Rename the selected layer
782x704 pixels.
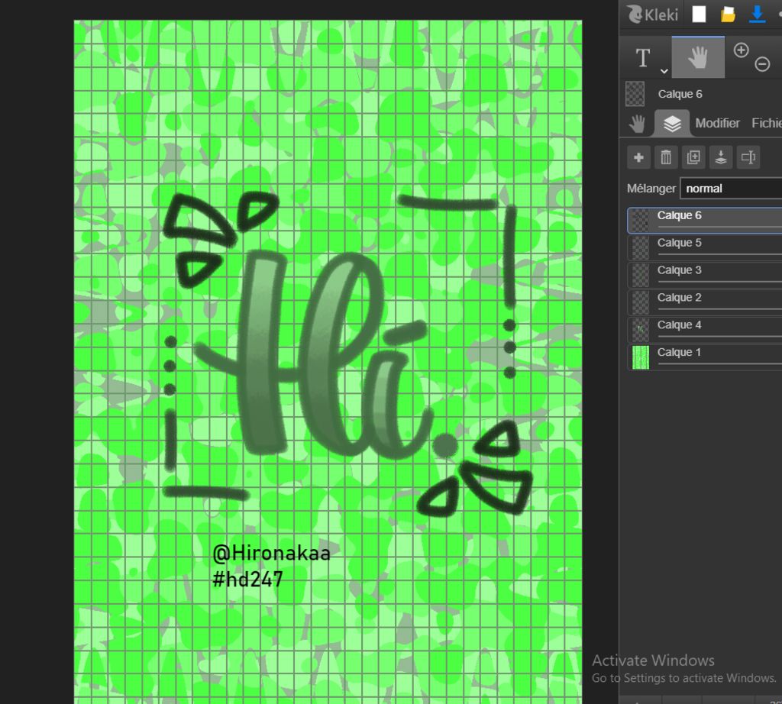pos(748,157)
